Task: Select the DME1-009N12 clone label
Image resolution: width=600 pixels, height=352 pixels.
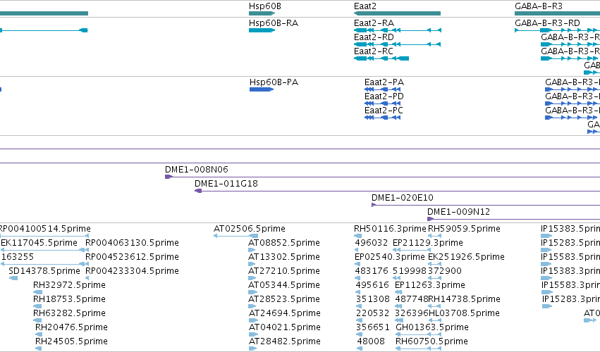Action: click(458, 212)
